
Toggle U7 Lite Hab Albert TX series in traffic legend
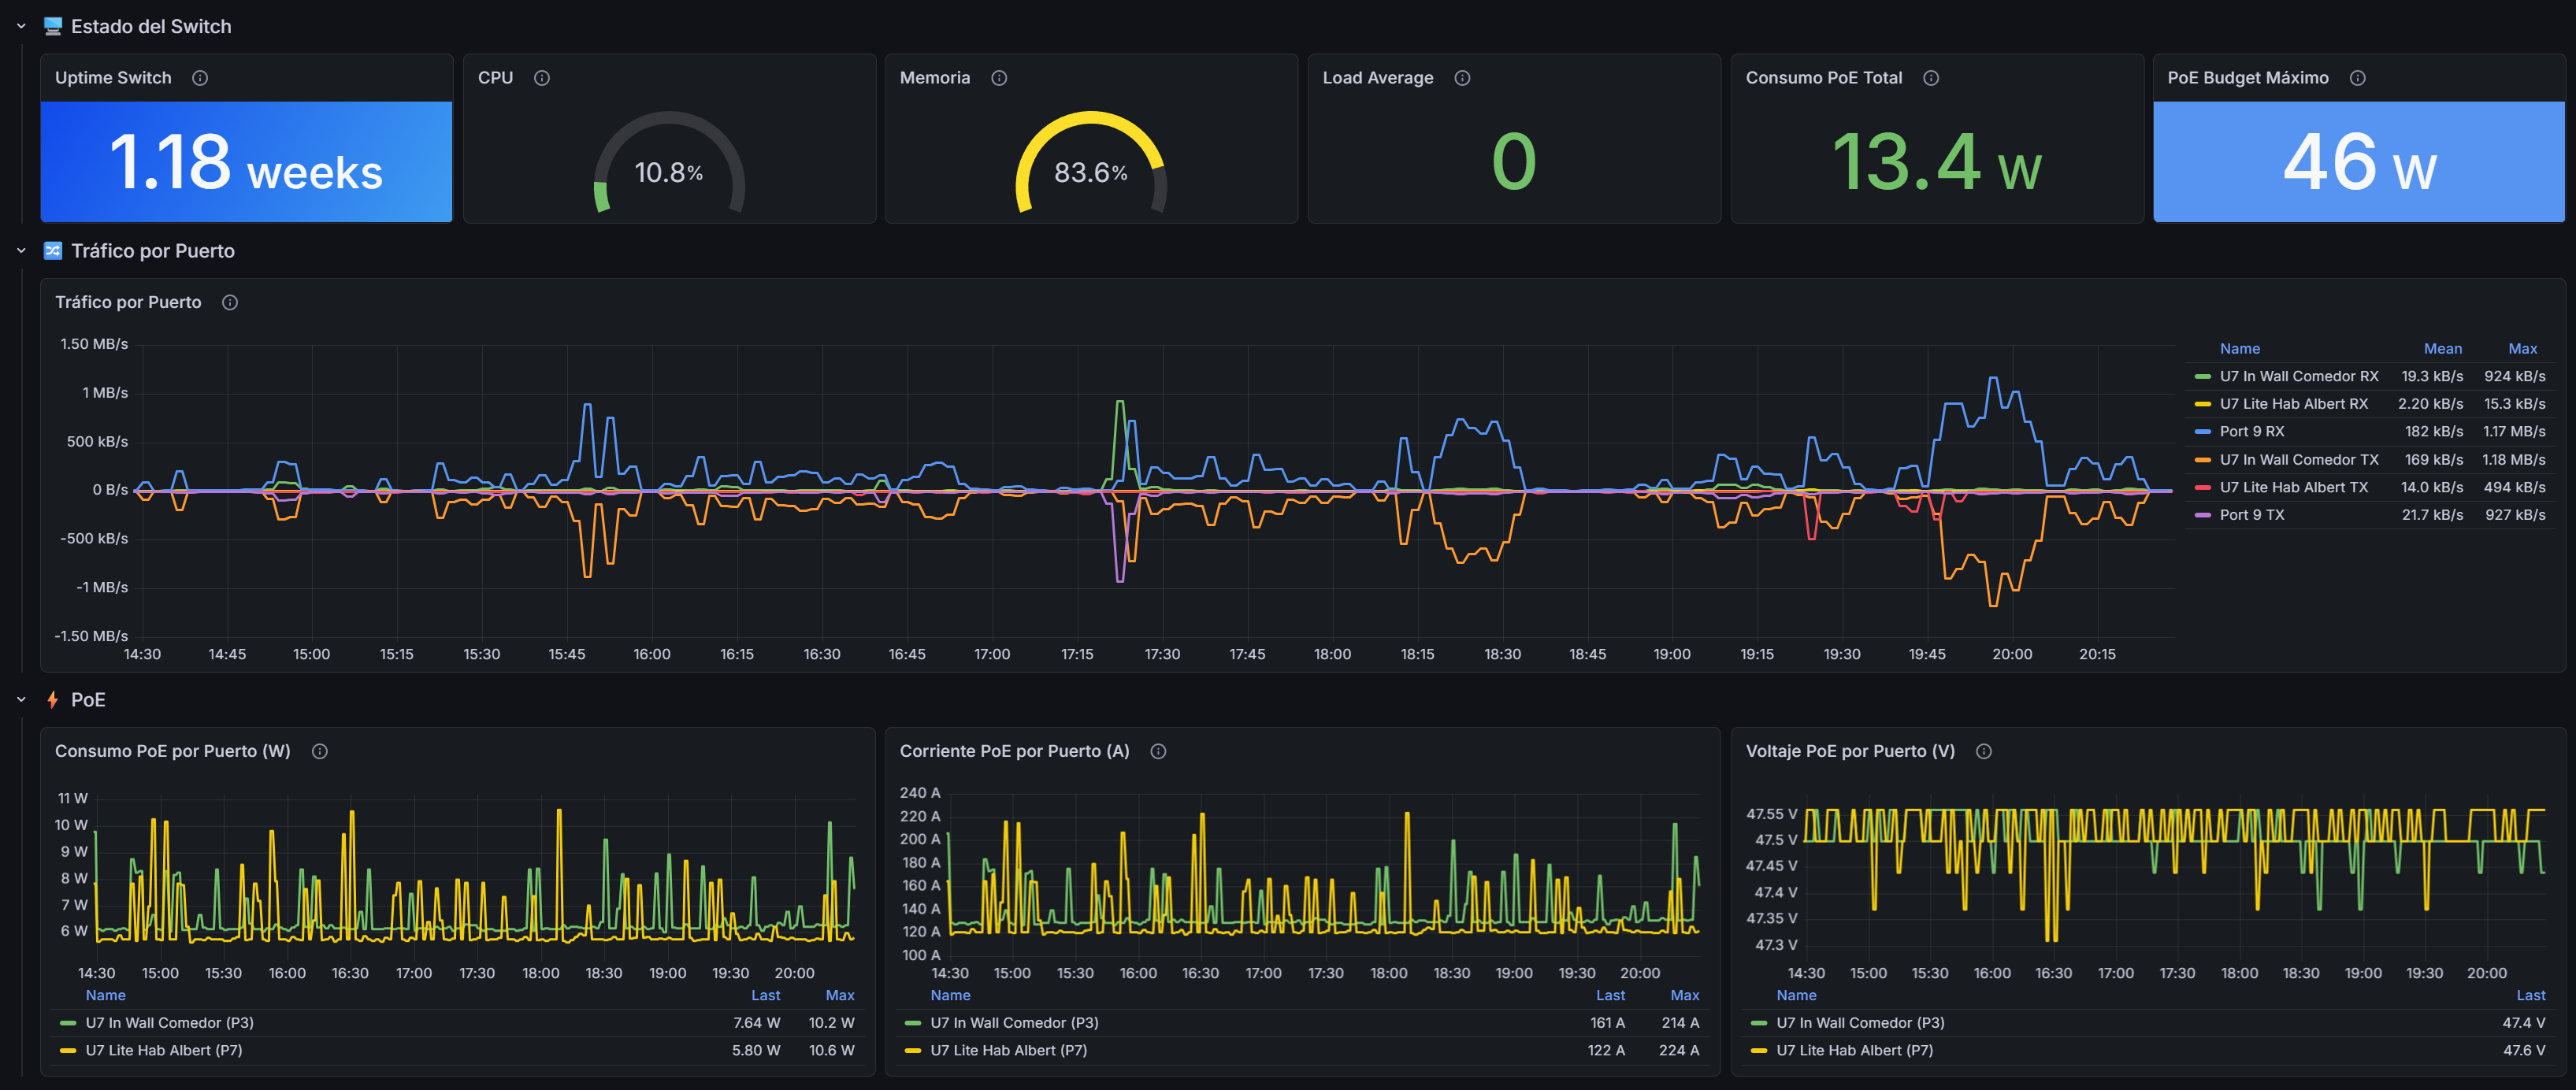click(x=2294, y=488)
